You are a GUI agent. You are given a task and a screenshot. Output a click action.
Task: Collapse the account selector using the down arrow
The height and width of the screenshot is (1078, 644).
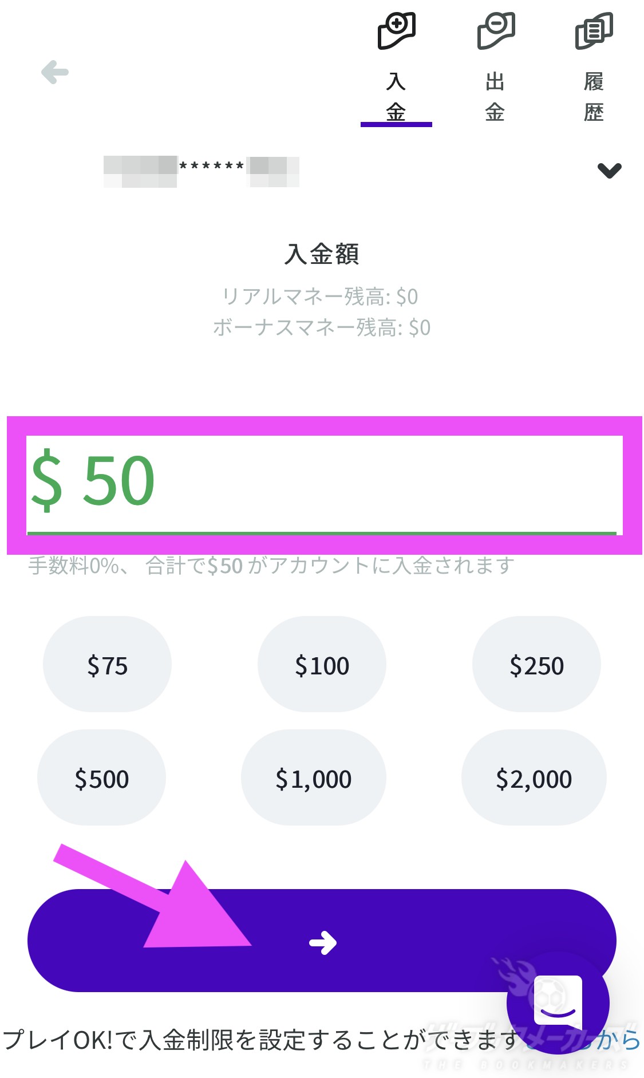[609, 170]
